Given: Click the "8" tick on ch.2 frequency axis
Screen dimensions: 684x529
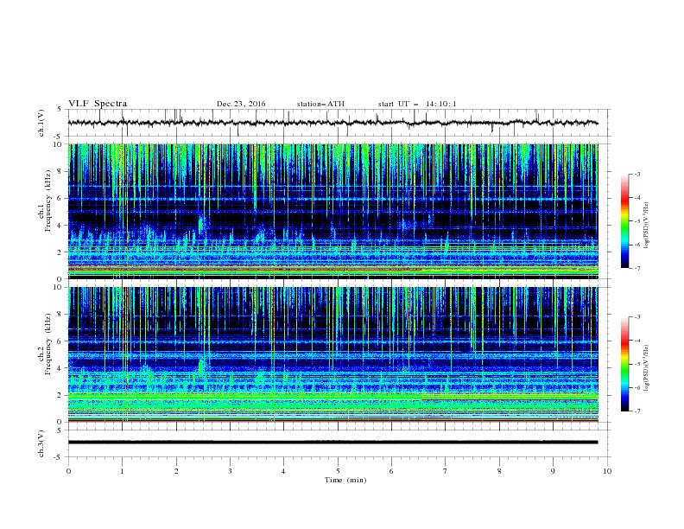Looking at the screenshot, I should [60, 315].
